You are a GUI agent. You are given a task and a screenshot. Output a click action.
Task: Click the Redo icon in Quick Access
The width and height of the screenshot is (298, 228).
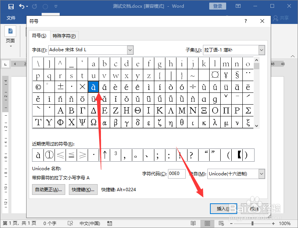point(34,7)
